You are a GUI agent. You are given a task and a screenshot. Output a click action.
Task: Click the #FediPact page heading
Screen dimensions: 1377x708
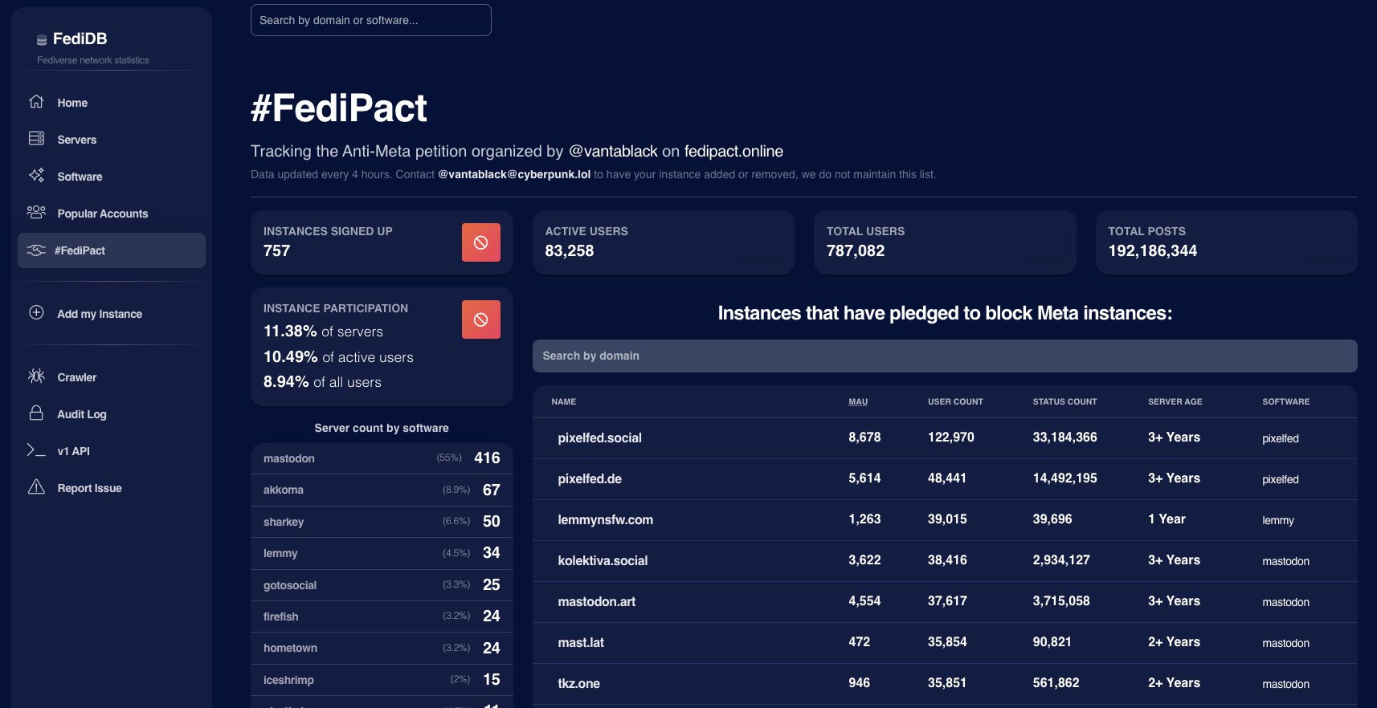[x=339, y=108]
